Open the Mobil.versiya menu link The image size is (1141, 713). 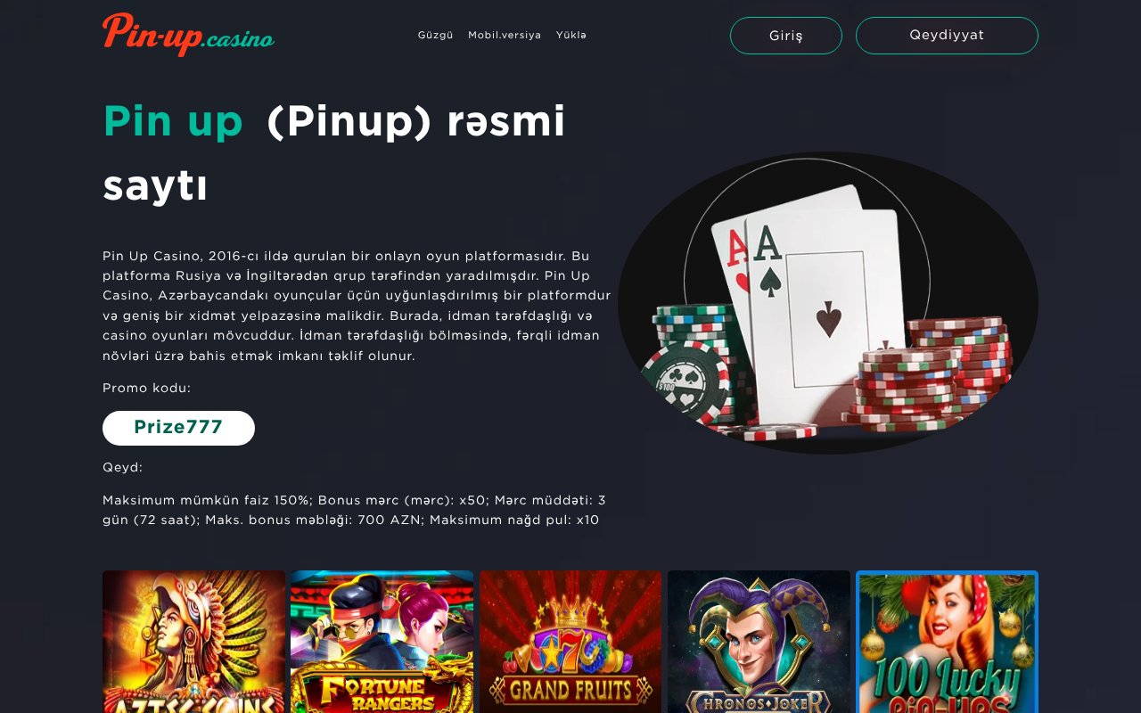tap(505, 36)
